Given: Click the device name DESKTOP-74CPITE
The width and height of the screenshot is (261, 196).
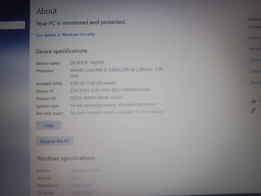Looking at the screenshot, I should [x=87, y=63].
